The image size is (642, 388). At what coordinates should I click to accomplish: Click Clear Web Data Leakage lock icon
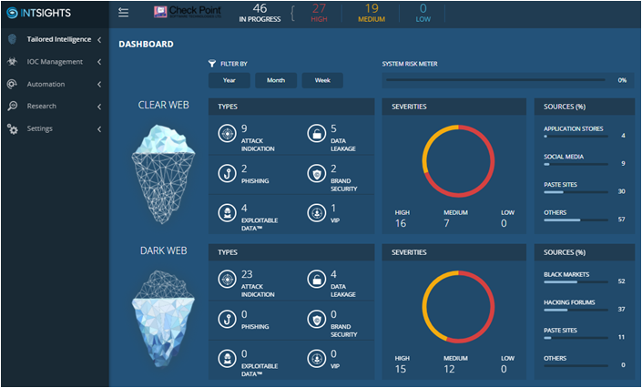click(x=314, y=135)
